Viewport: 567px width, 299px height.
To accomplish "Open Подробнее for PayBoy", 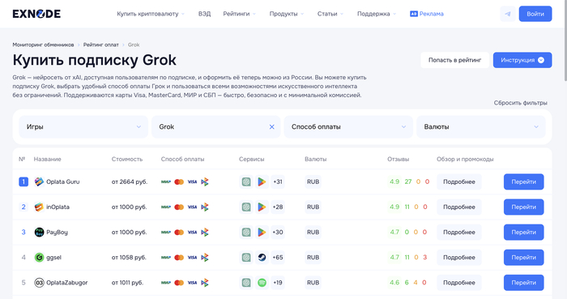I will pyautogui.click(x=459, y=232).
